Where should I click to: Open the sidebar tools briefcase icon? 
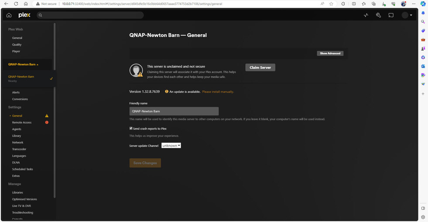[x=423, y=40]
